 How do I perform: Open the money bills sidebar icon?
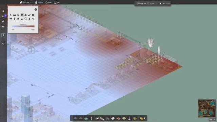[x=3, y=21]
